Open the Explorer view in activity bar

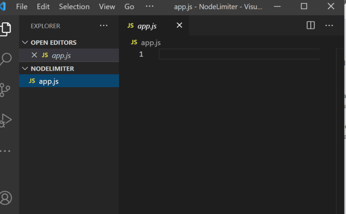click(x=6, y=29)
